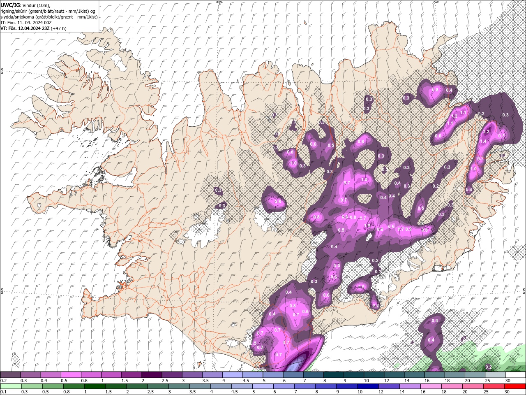
Task: Click the 15W longitude label
Action: pos(435,2)
